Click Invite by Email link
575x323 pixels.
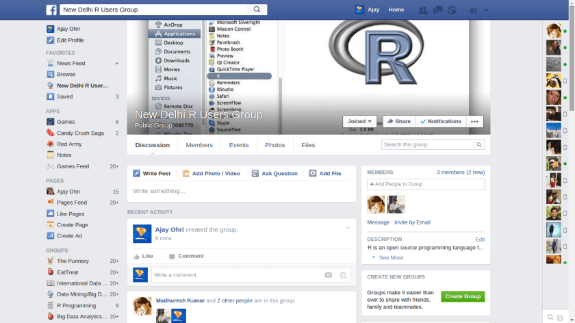(412, 222)
